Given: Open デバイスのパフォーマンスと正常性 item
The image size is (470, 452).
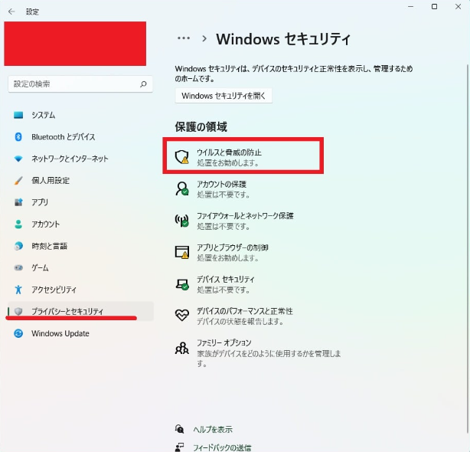Looking at the screenshot, I should coord(234,316).
